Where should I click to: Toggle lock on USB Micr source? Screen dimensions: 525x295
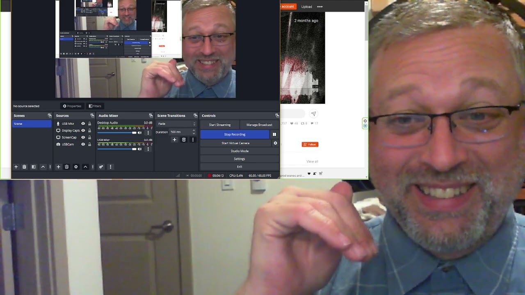click(89, 124)
